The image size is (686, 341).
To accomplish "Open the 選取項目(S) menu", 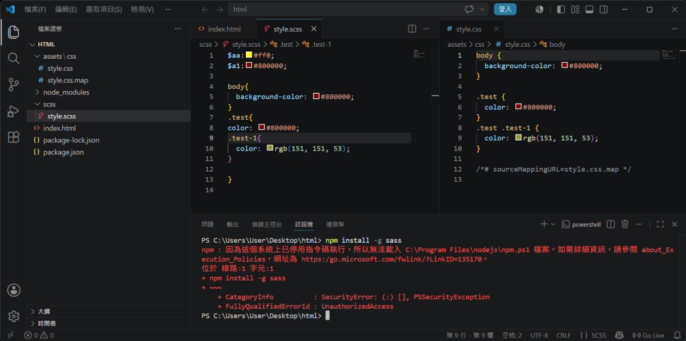I will pyautogui.click(x=104, y=9).
